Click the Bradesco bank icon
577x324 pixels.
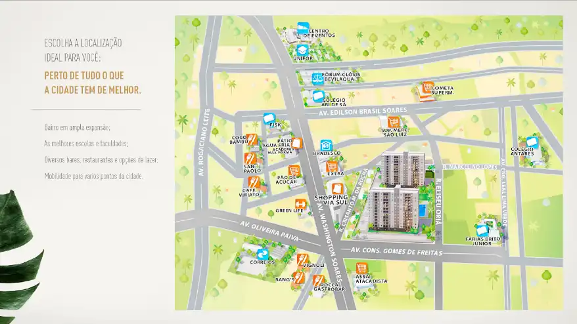pyautogui.click(x=326, y=146)
